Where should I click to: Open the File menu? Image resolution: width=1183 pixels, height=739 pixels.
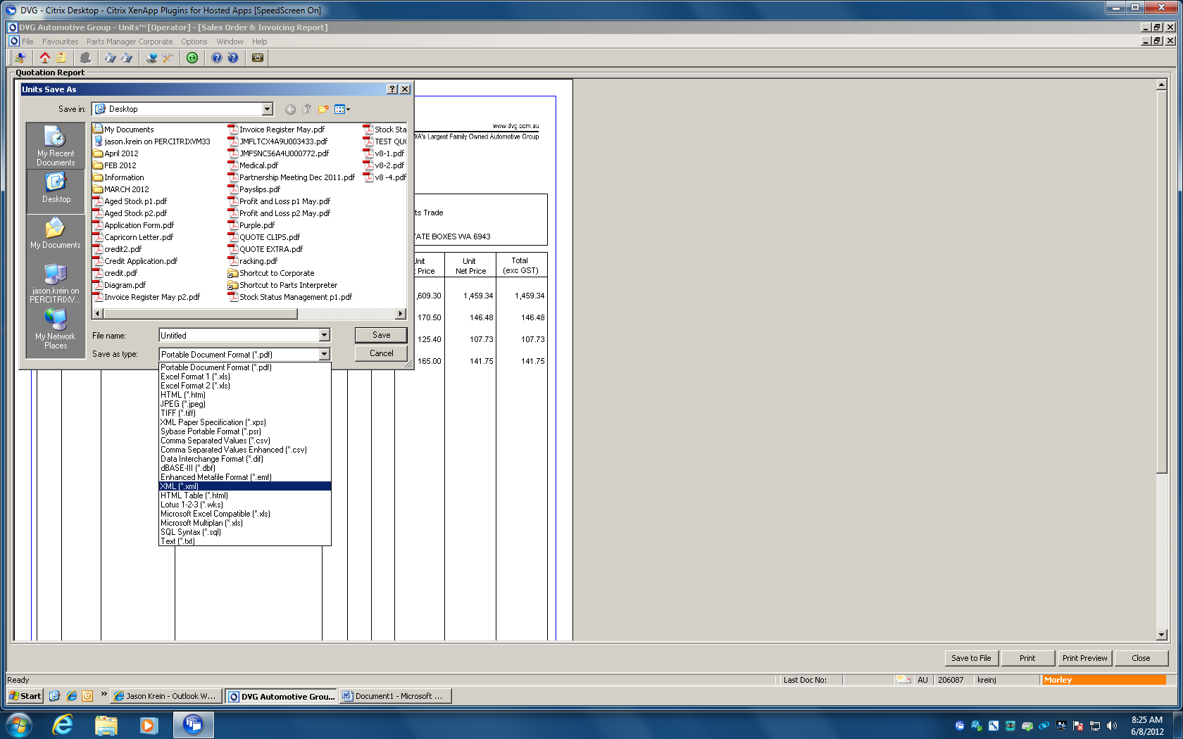coord(27,42)
